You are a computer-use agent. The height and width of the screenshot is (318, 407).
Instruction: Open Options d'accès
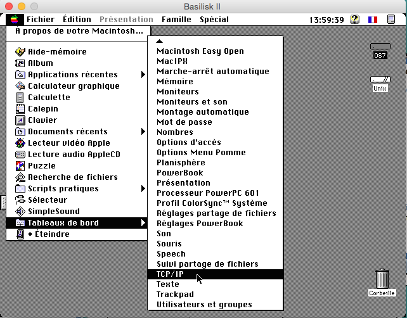click(215, 142)
